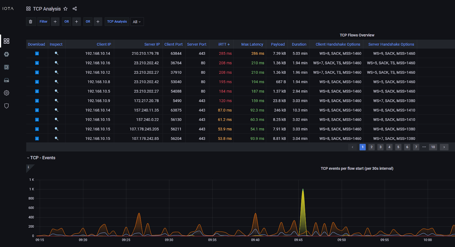Screen dimensions: 455x247
Task: Open the shield icon in sidebar
Action: [x=7, y=106]
